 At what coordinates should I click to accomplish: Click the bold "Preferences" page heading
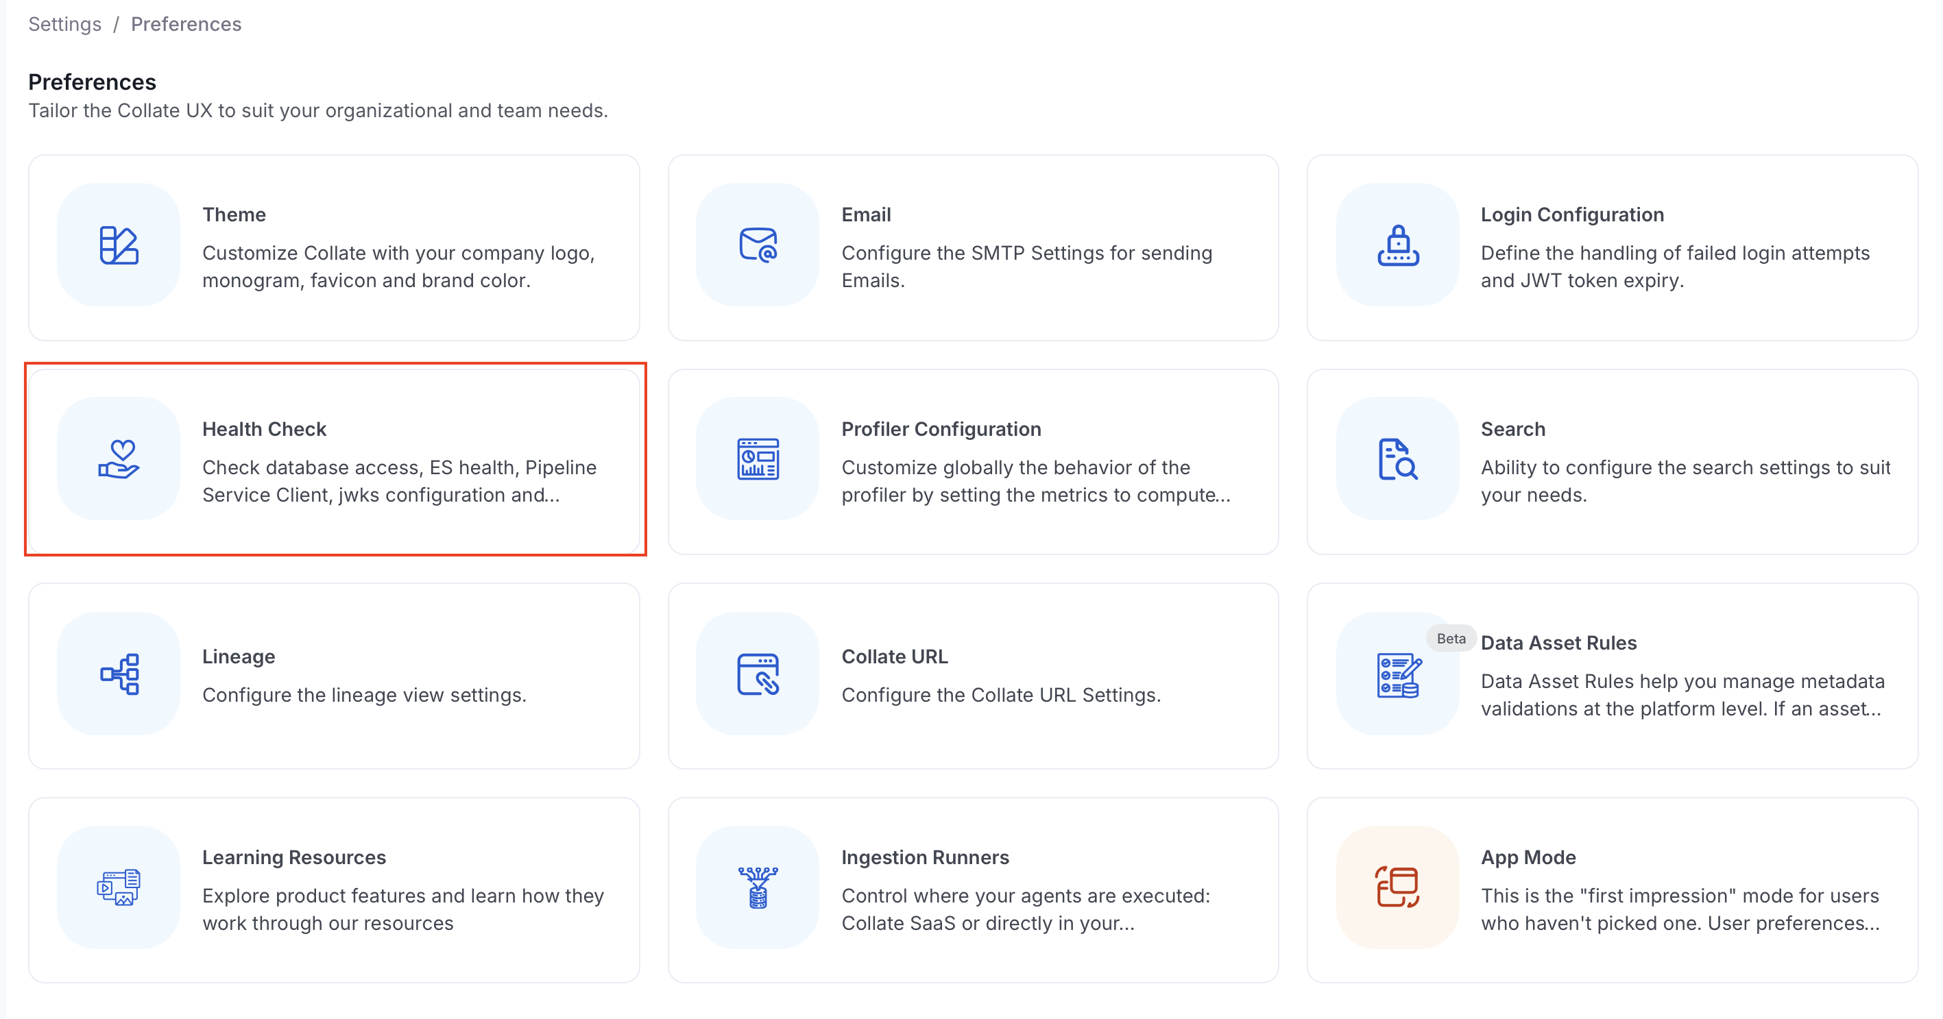click(x=92, y=82)
